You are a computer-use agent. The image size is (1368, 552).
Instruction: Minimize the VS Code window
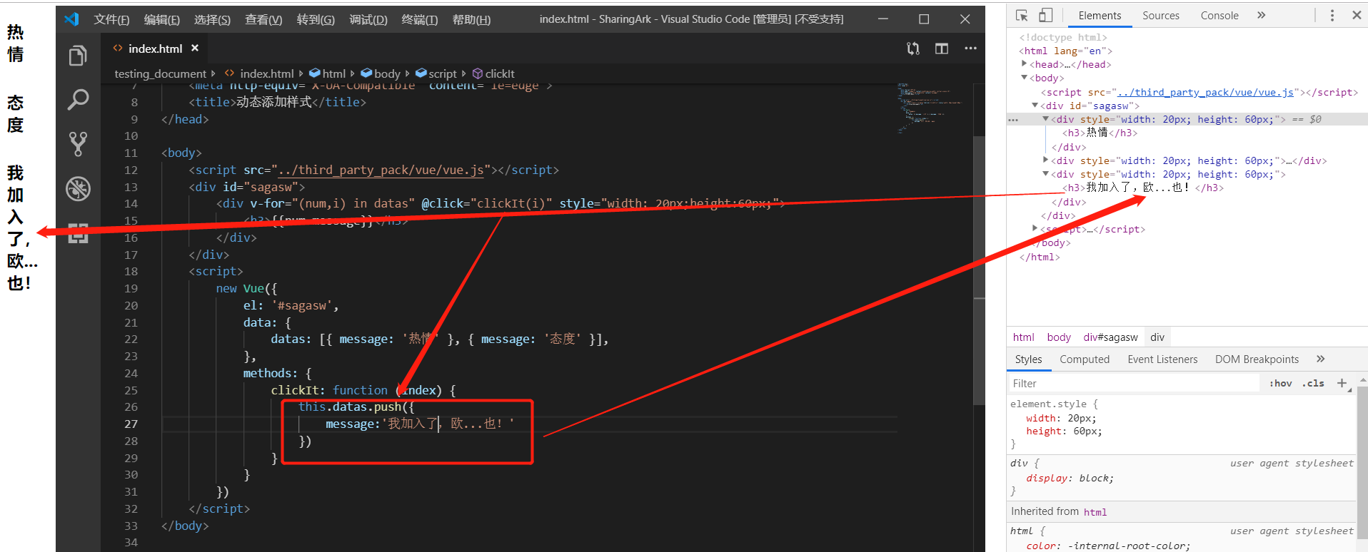[883, 19]
